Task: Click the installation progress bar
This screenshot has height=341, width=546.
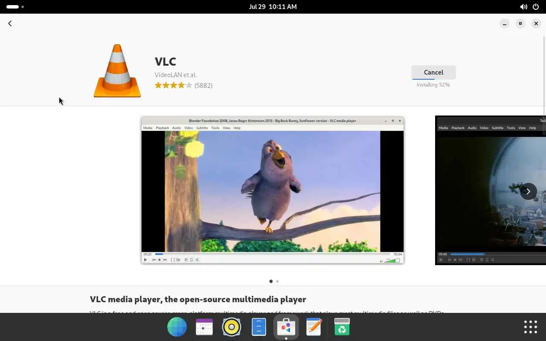Action: [x=433, y=79]
